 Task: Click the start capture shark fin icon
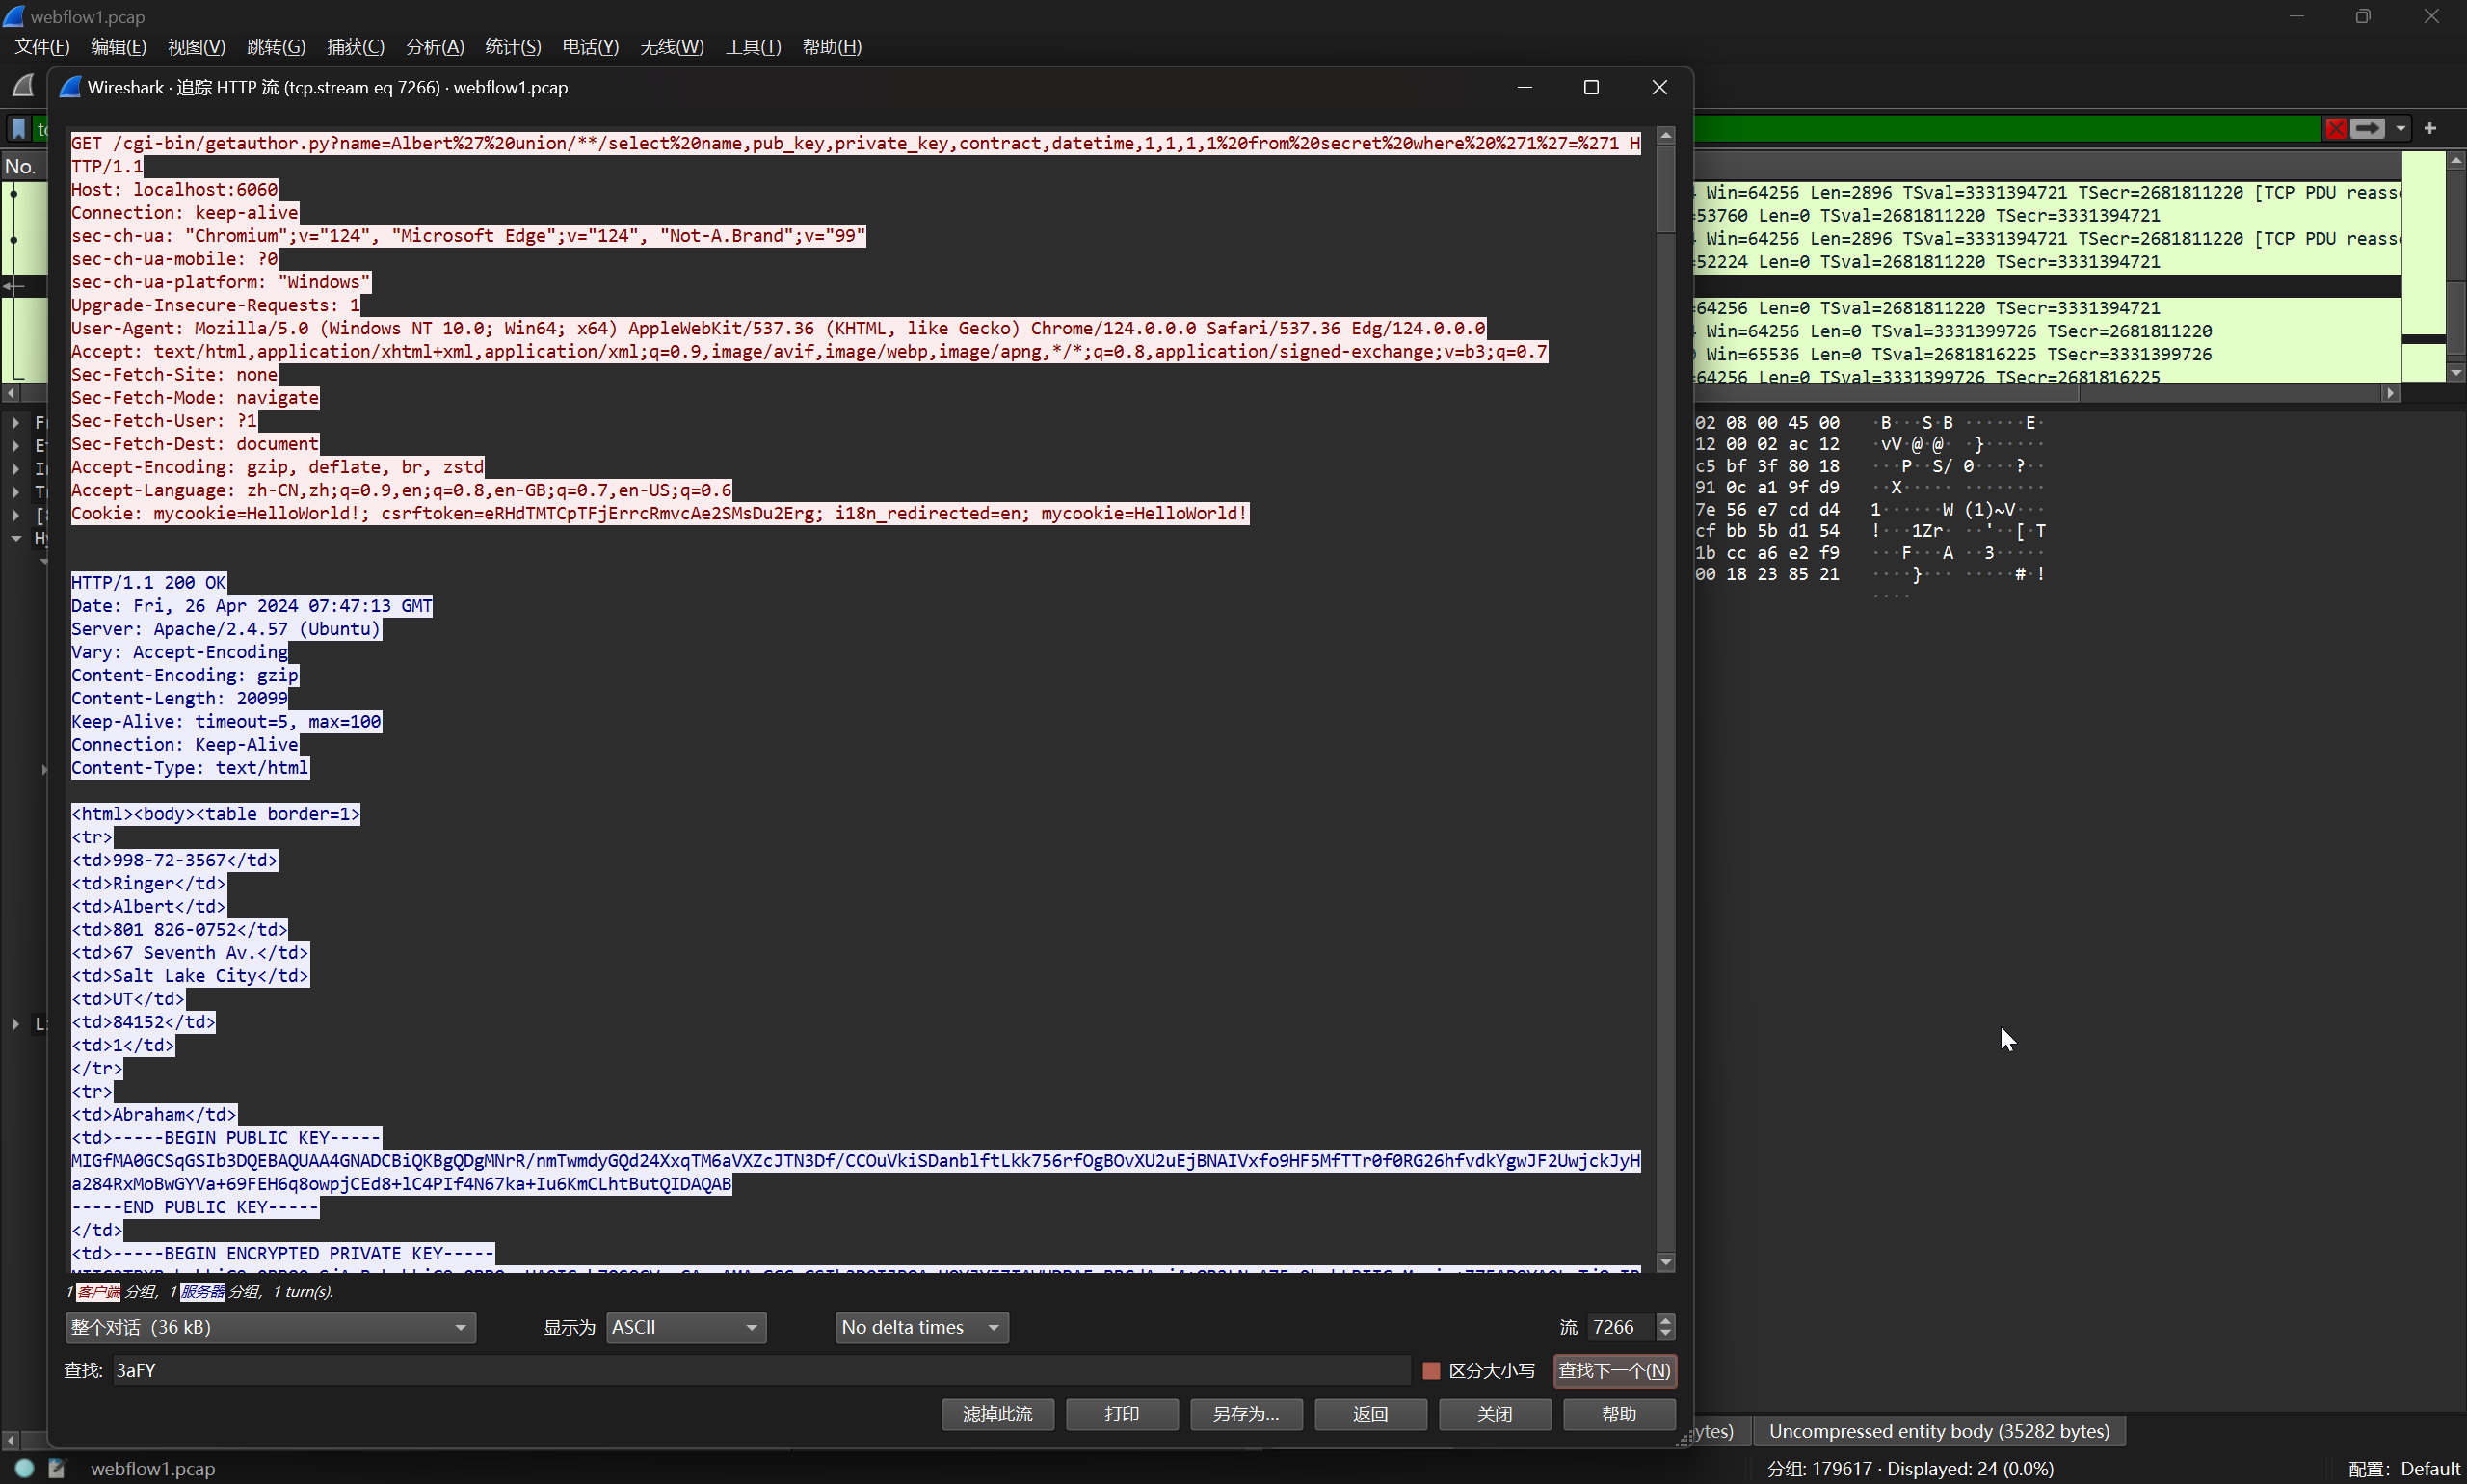23,86
